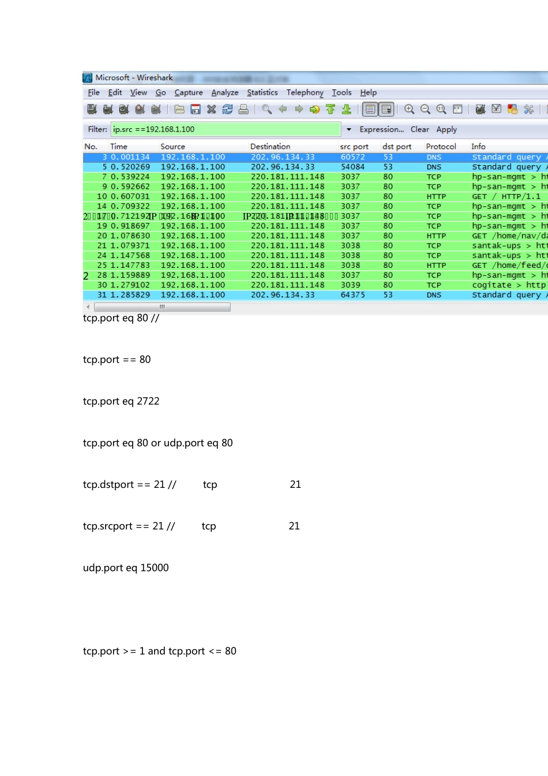Clear the display filter
The image size is (548, 776).
coord(420,129)
